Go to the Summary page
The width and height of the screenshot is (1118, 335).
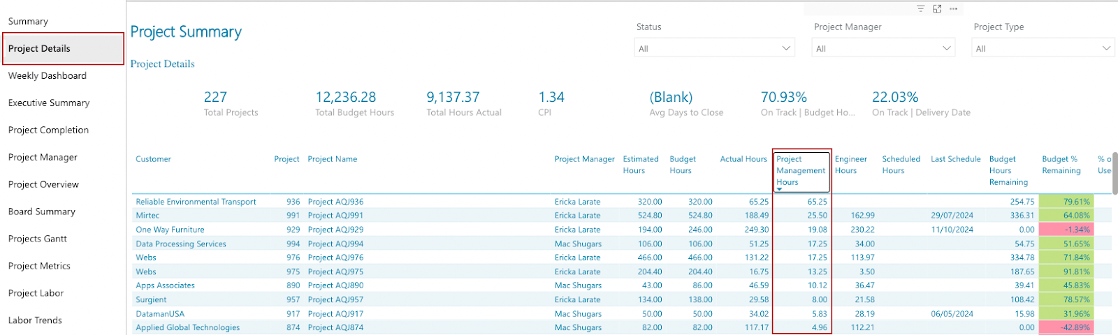pos(28,21)
